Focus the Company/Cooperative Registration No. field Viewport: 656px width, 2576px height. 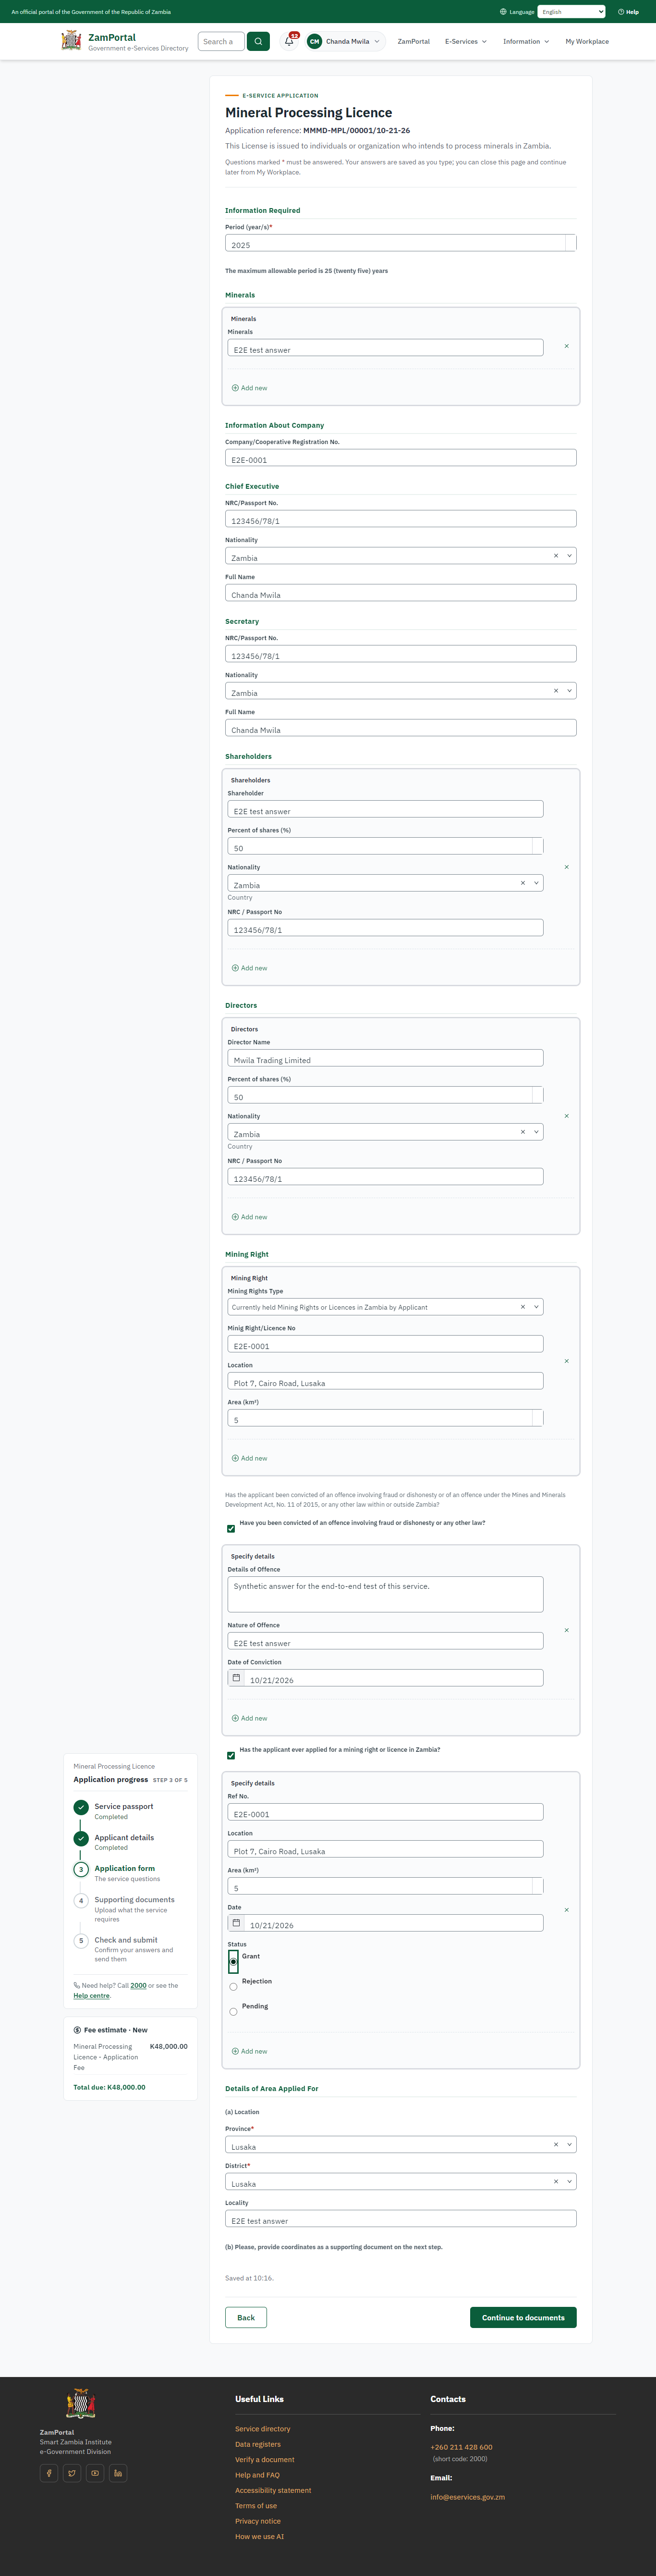point(401,458)
